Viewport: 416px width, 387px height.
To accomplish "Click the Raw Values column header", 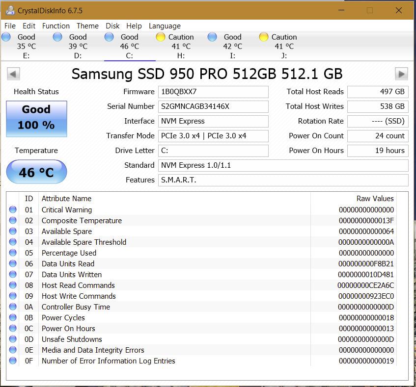I will [375, 199].
